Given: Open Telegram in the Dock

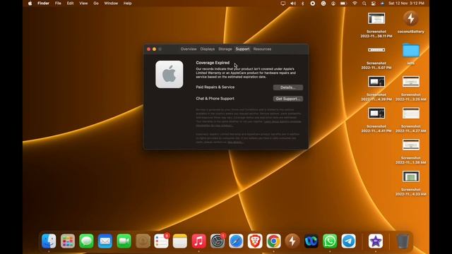Looking at the screenshot, I should tap(349, 241).
